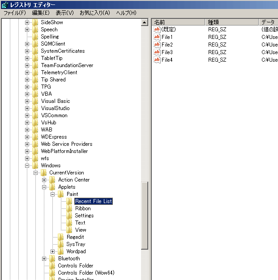Viewport: 278px width, 280px height.
Task: Select the TelemetryClient key
Action: click(x=59, y=72)
